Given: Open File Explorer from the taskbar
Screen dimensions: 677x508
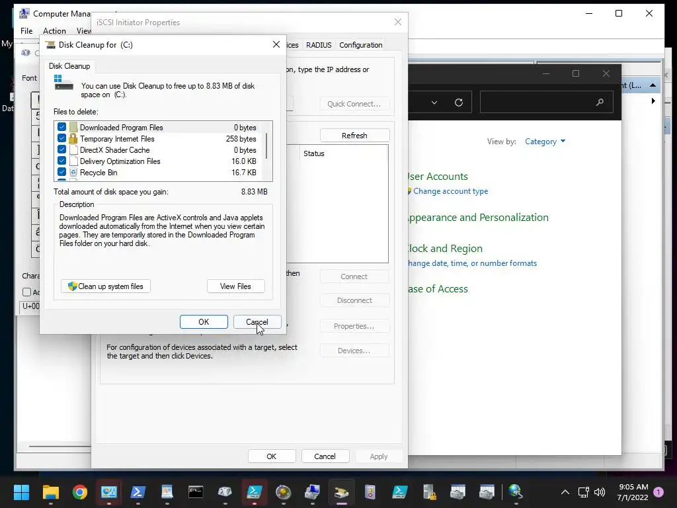Looking at the screenshot, I should (x=50, y=492).
